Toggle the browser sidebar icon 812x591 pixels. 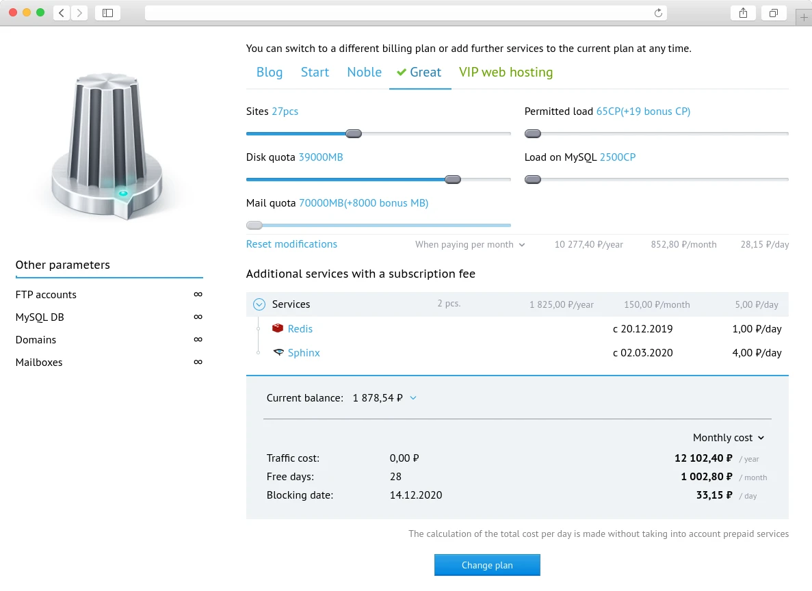(x=107, y=13)
